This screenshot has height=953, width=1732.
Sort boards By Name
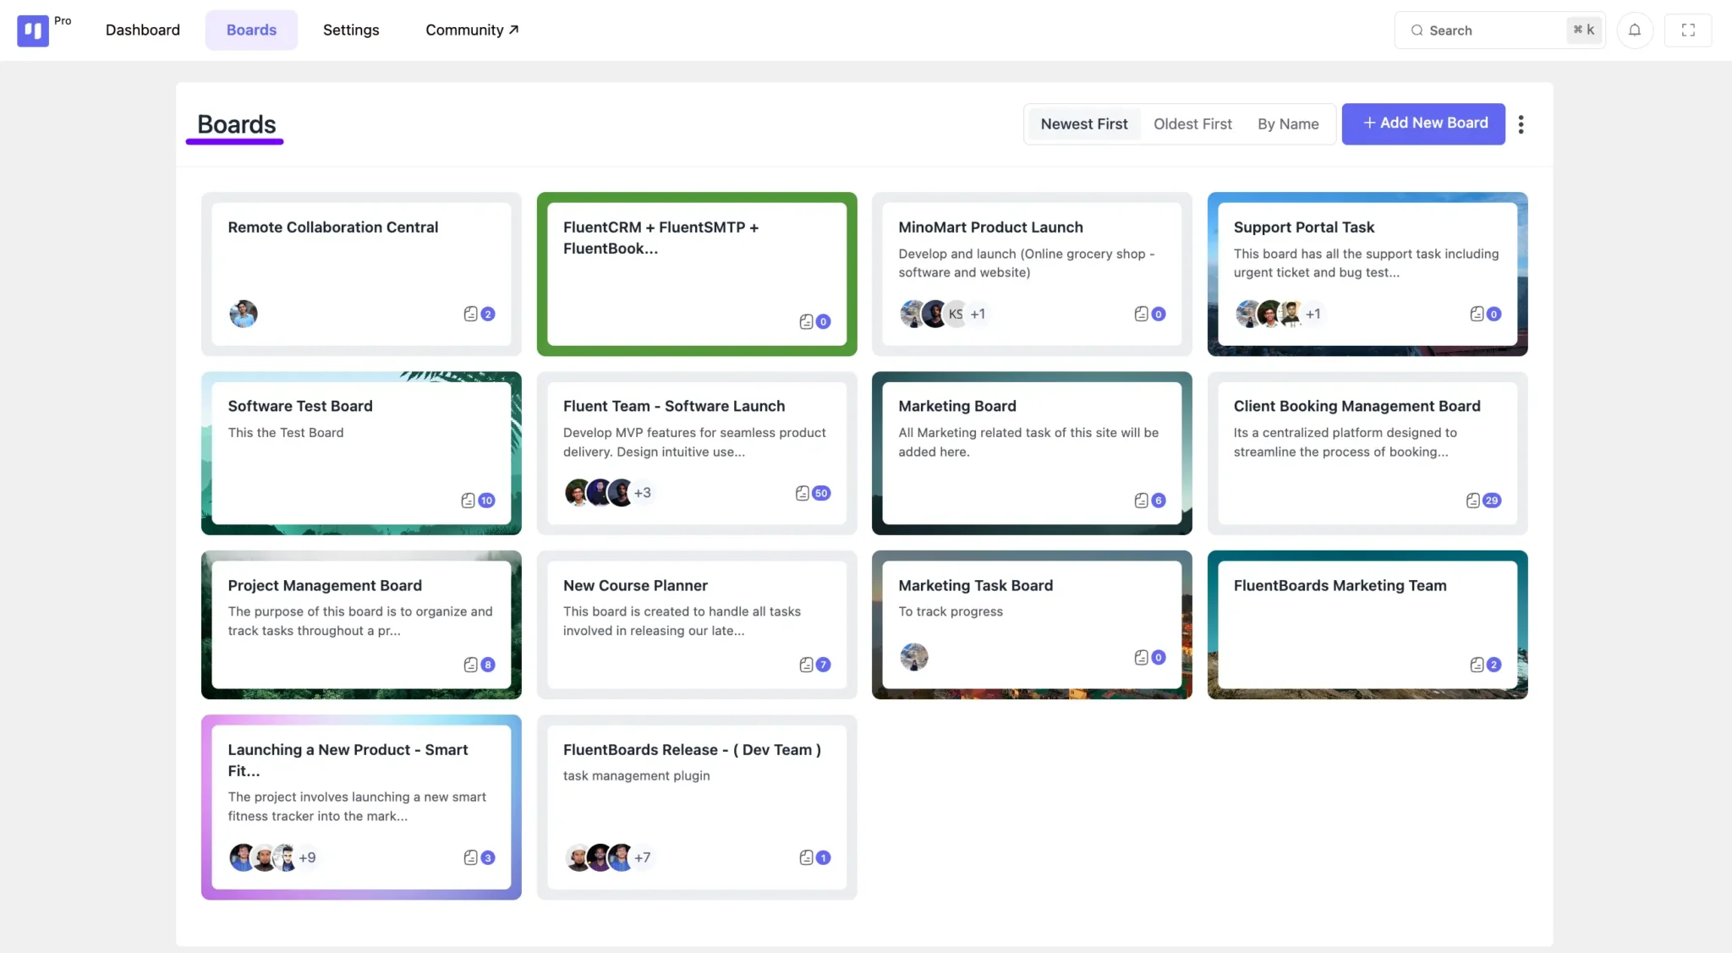1287,124
